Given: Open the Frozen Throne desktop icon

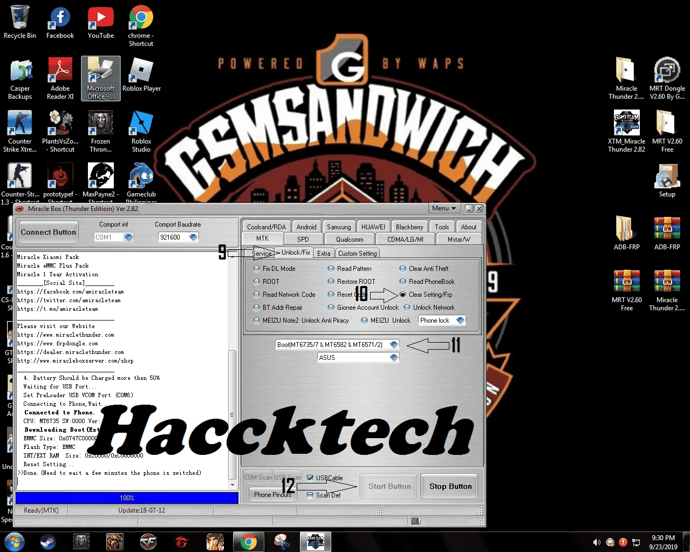Looking at the screenshot, I should [x=101, y=132].
